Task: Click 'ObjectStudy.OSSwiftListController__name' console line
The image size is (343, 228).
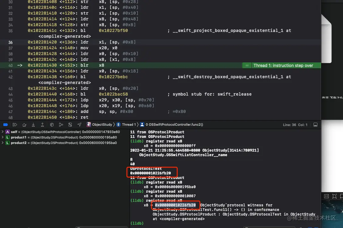Action: click(x=183, y=155)
